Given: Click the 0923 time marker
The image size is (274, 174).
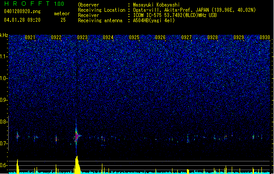Looking at the screenshot, I should tap(82, 37).
